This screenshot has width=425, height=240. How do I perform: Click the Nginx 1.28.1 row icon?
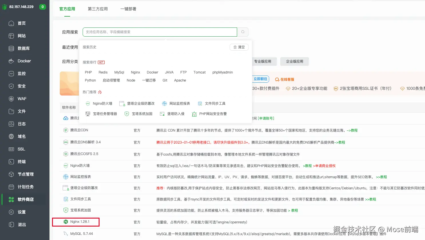[x=66, y=222]
